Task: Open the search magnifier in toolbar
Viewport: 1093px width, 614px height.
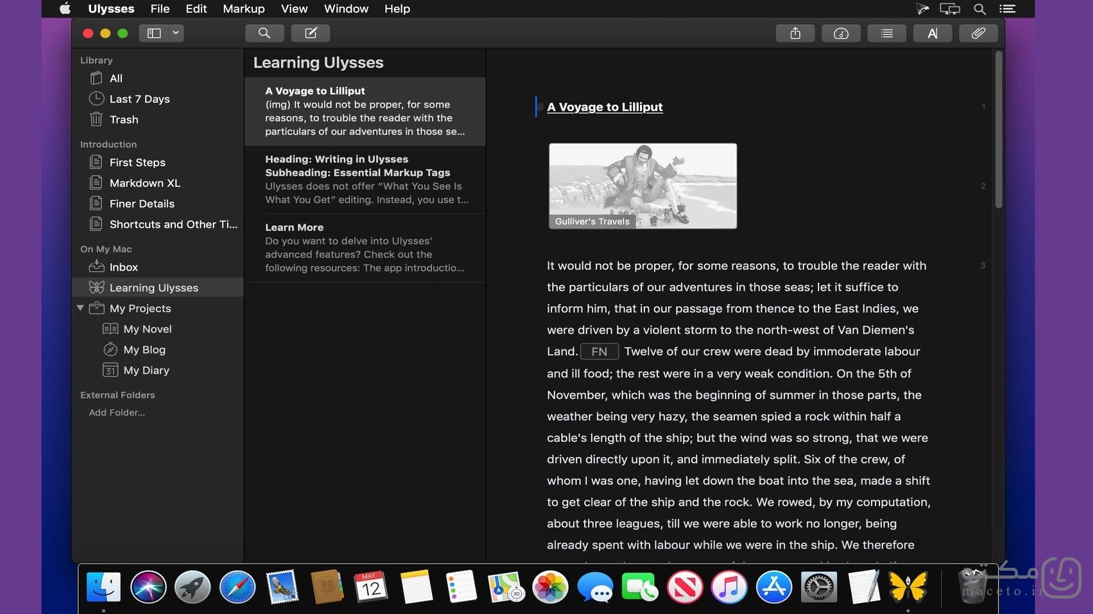Action: tap(264, 33)
